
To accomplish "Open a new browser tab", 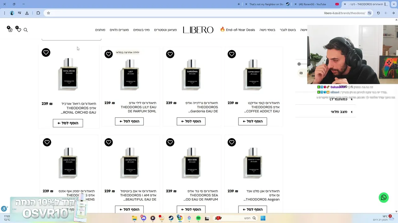I will (239, 4).
